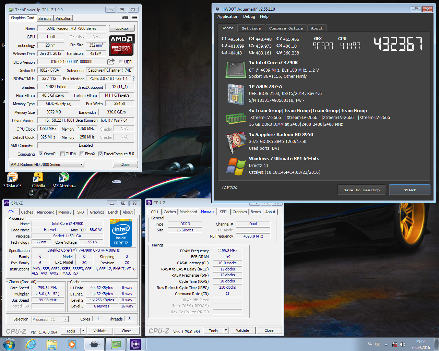Click the Lookup button in GPU-Z

(122, 28)
